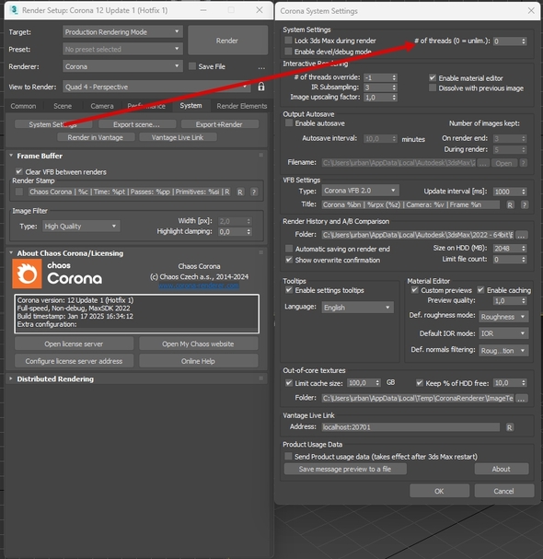Enable Send Product usage data checkbox
The height and width of the screenshot is (559, 543).
coord(288,457)
